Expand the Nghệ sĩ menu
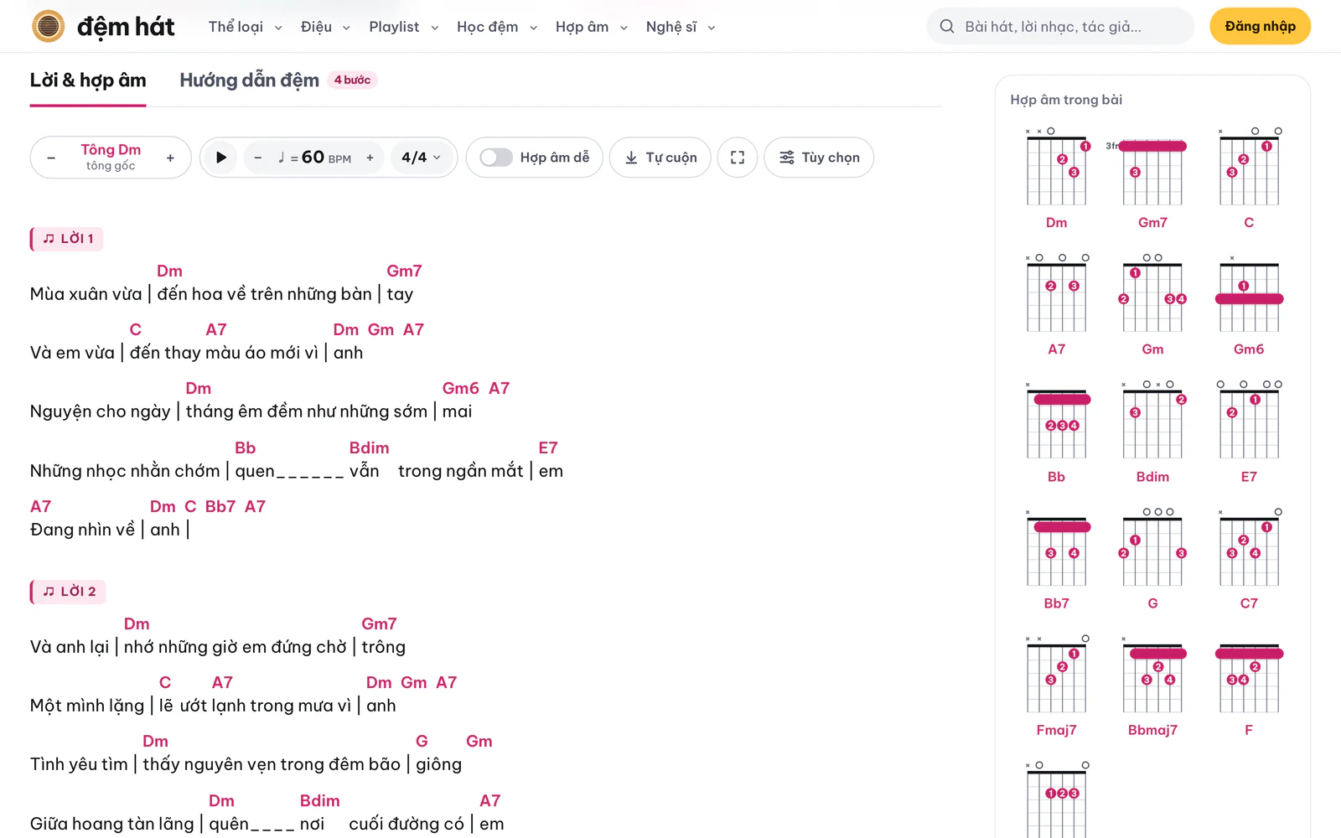The image size is (1341, 838). click(x=681, y=27)
